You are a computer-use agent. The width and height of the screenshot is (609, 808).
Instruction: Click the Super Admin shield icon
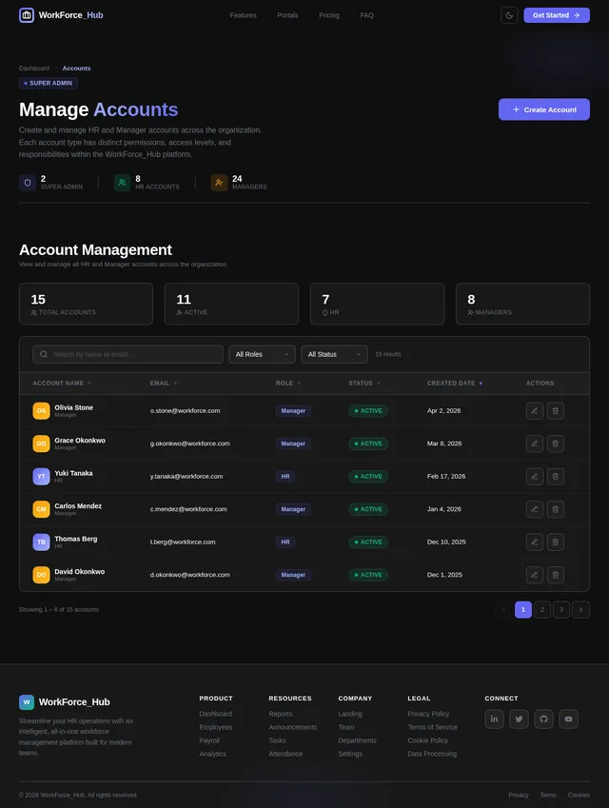[x=28, y=183]
